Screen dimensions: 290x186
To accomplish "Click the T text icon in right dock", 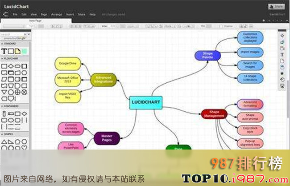I will pos(282,55).
